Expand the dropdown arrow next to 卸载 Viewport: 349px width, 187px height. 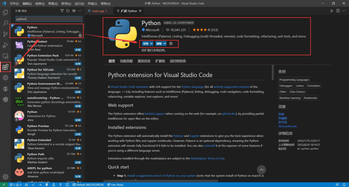click(x=165, y=44)
